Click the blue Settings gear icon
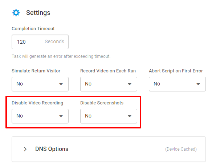The height and width of the screenshot is (167, 212). (x=16, y=13)
